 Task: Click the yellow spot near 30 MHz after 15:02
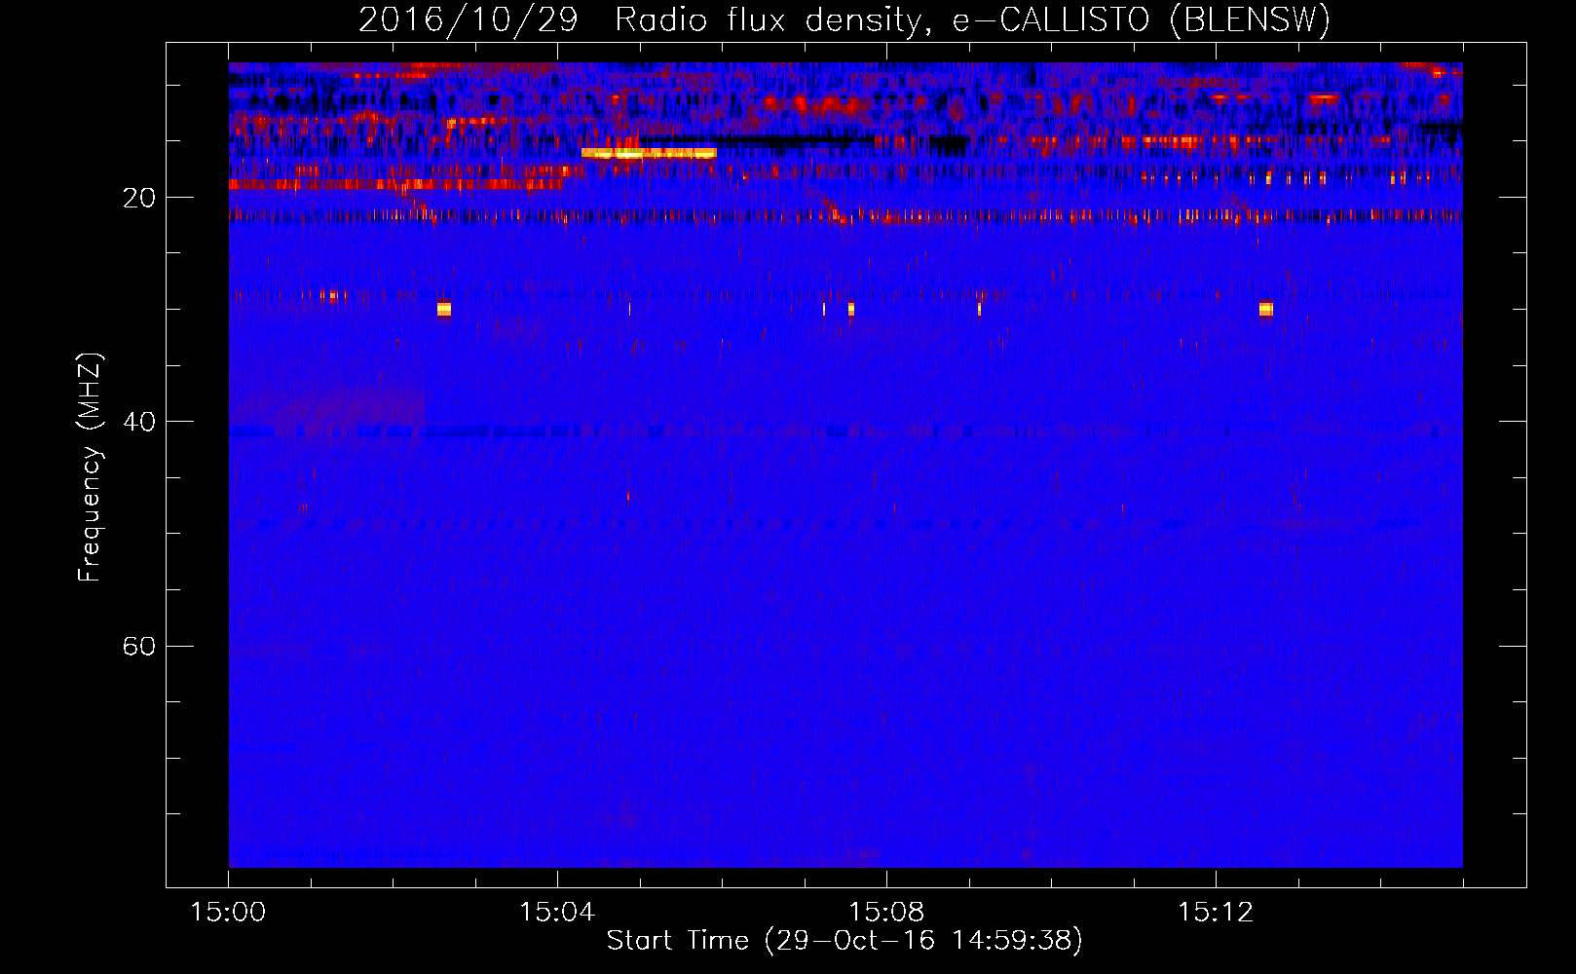pyautogui.click(x=444, y=309)
